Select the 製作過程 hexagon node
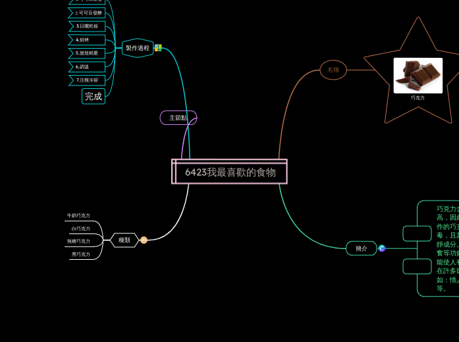This screenshot has width=459, height=342. point(138,48)
